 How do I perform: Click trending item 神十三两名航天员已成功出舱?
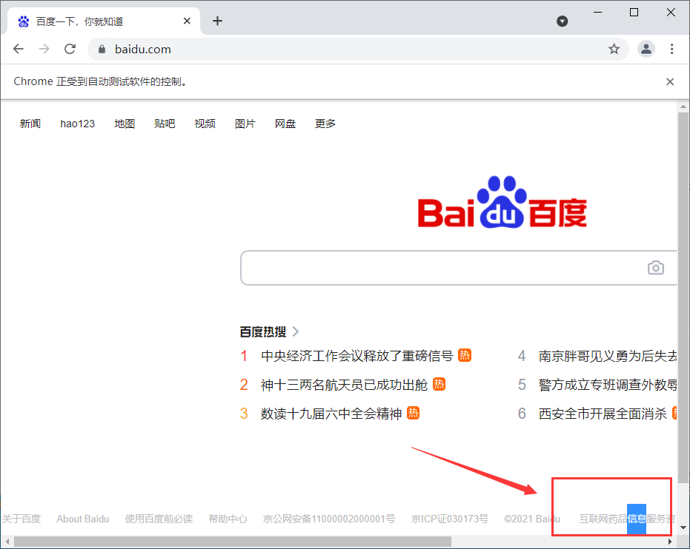344,384
